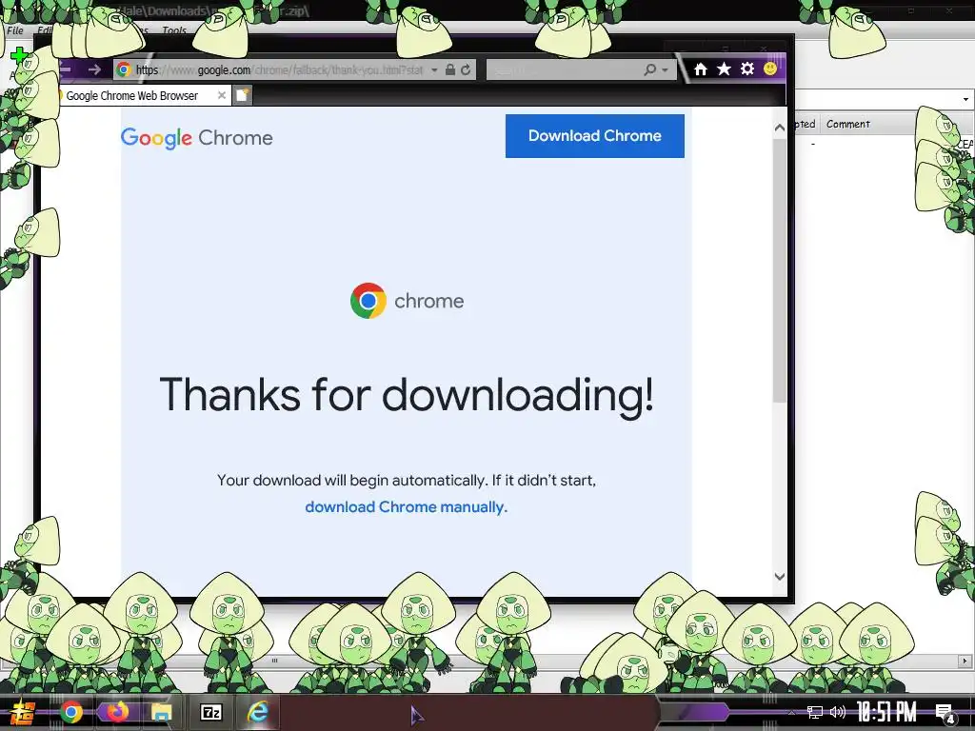
Task: Click the green Add plus icon in 7-Zip
Action: [x=20, y=56]
